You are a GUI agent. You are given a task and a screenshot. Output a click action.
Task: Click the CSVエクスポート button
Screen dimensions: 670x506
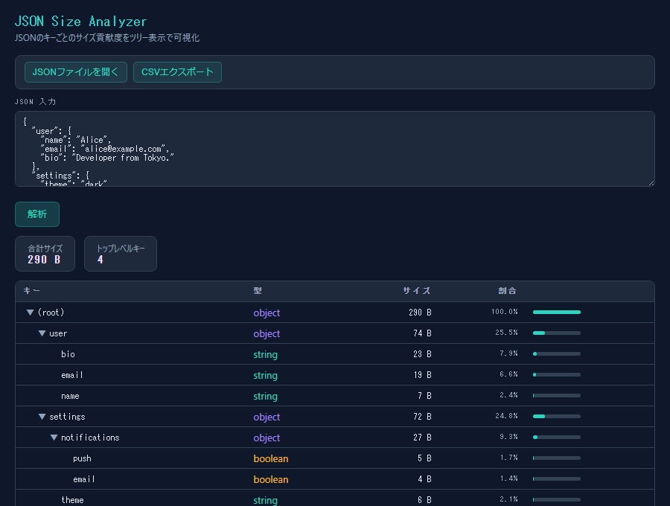[177, 72]
